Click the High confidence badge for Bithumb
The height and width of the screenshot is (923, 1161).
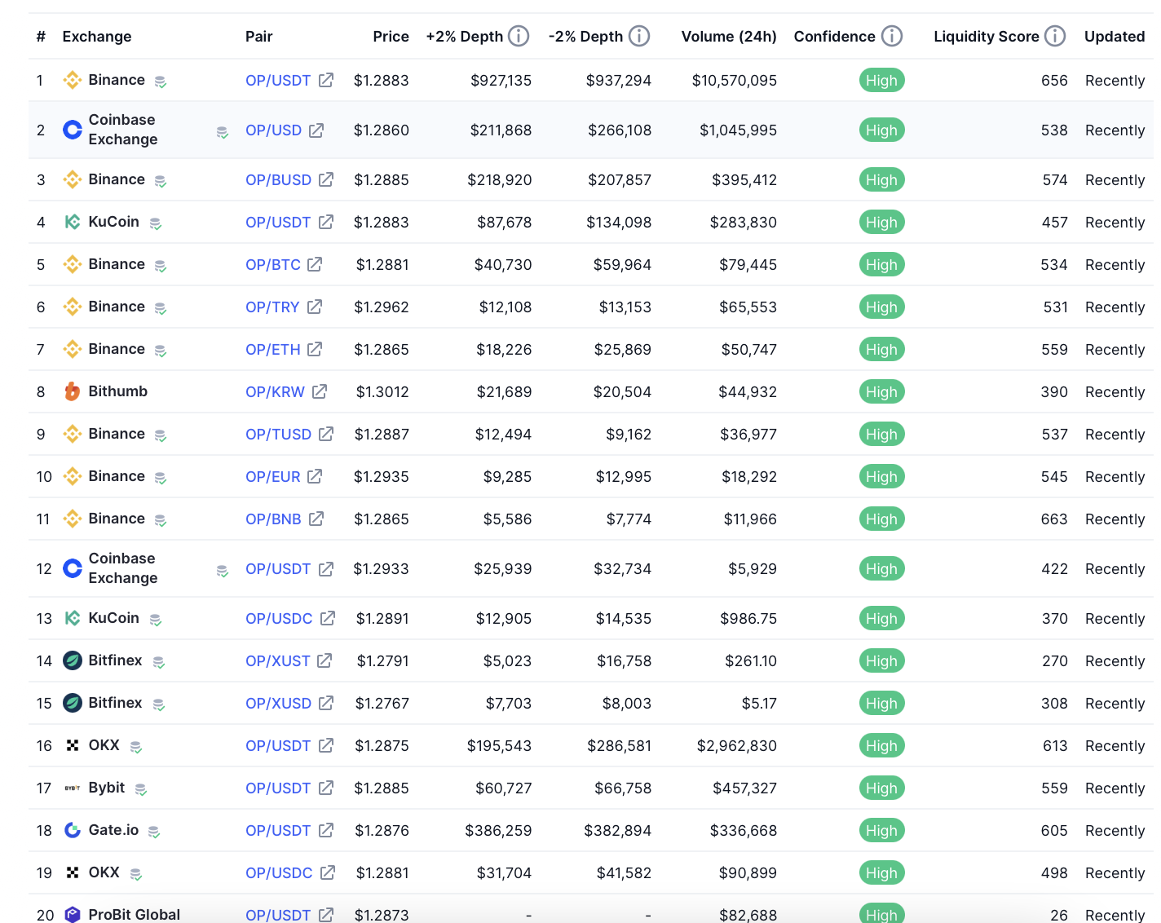pyautogui.click(x=881, y=392)
